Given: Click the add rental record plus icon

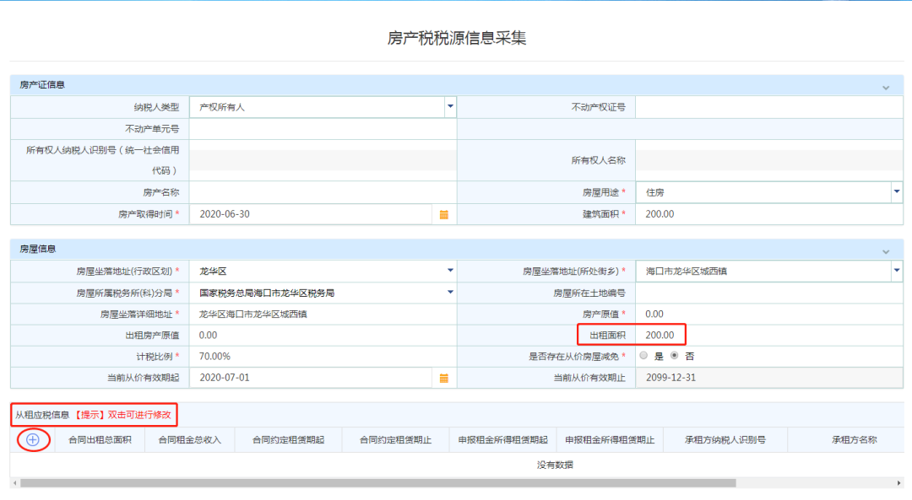Looking at the screenshot, I should [33, 440].
